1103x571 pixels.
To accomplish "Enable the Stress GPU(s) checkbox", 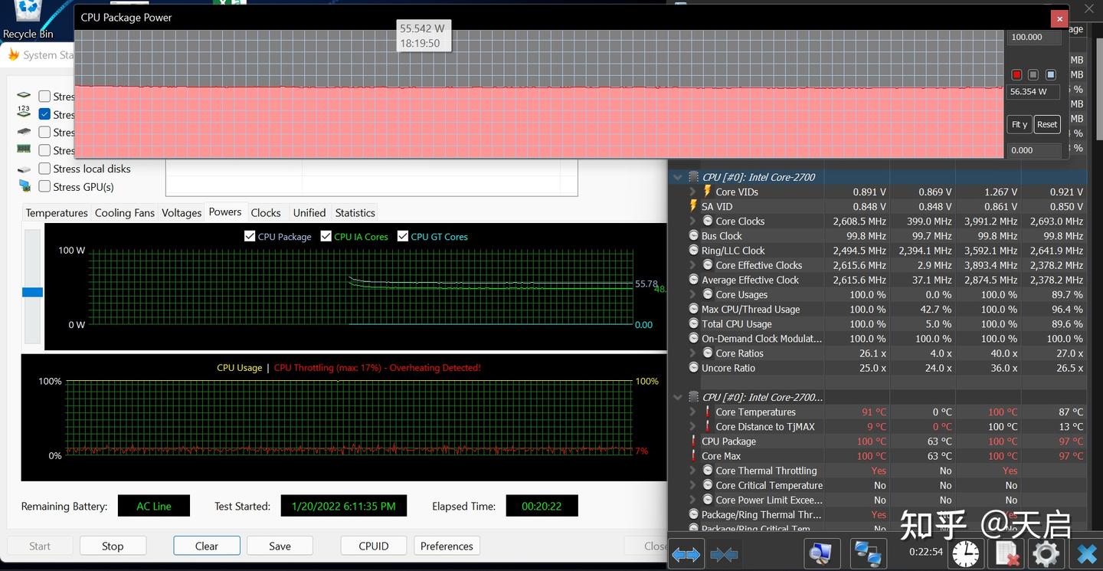I will coord(44,186).
